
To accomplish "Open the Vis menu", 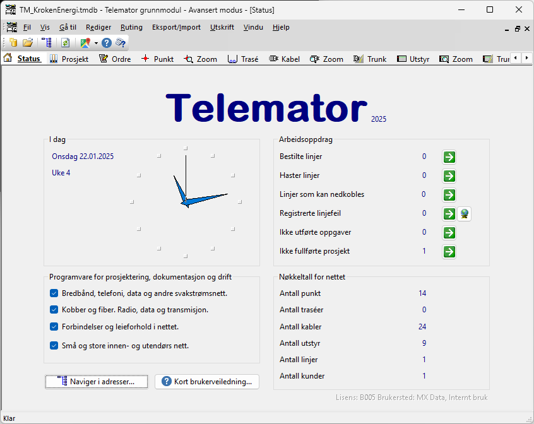I will click(45, 27).
